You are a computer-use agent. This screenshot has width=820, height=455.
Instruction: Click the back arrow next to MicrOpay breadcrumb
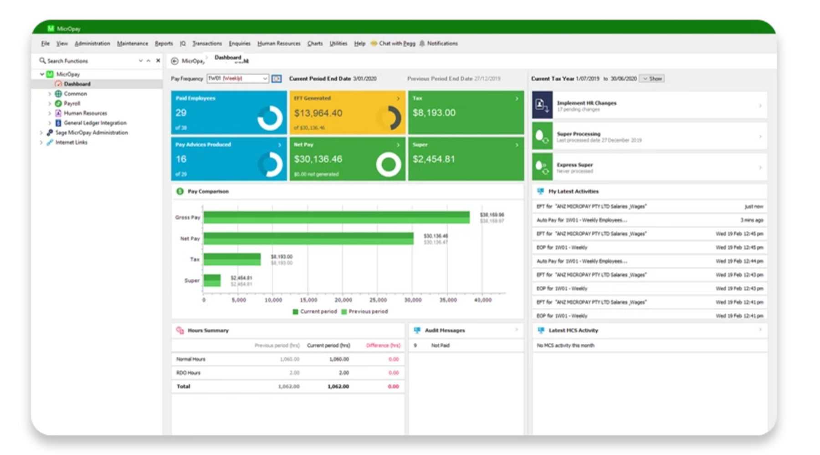[174, 61]
